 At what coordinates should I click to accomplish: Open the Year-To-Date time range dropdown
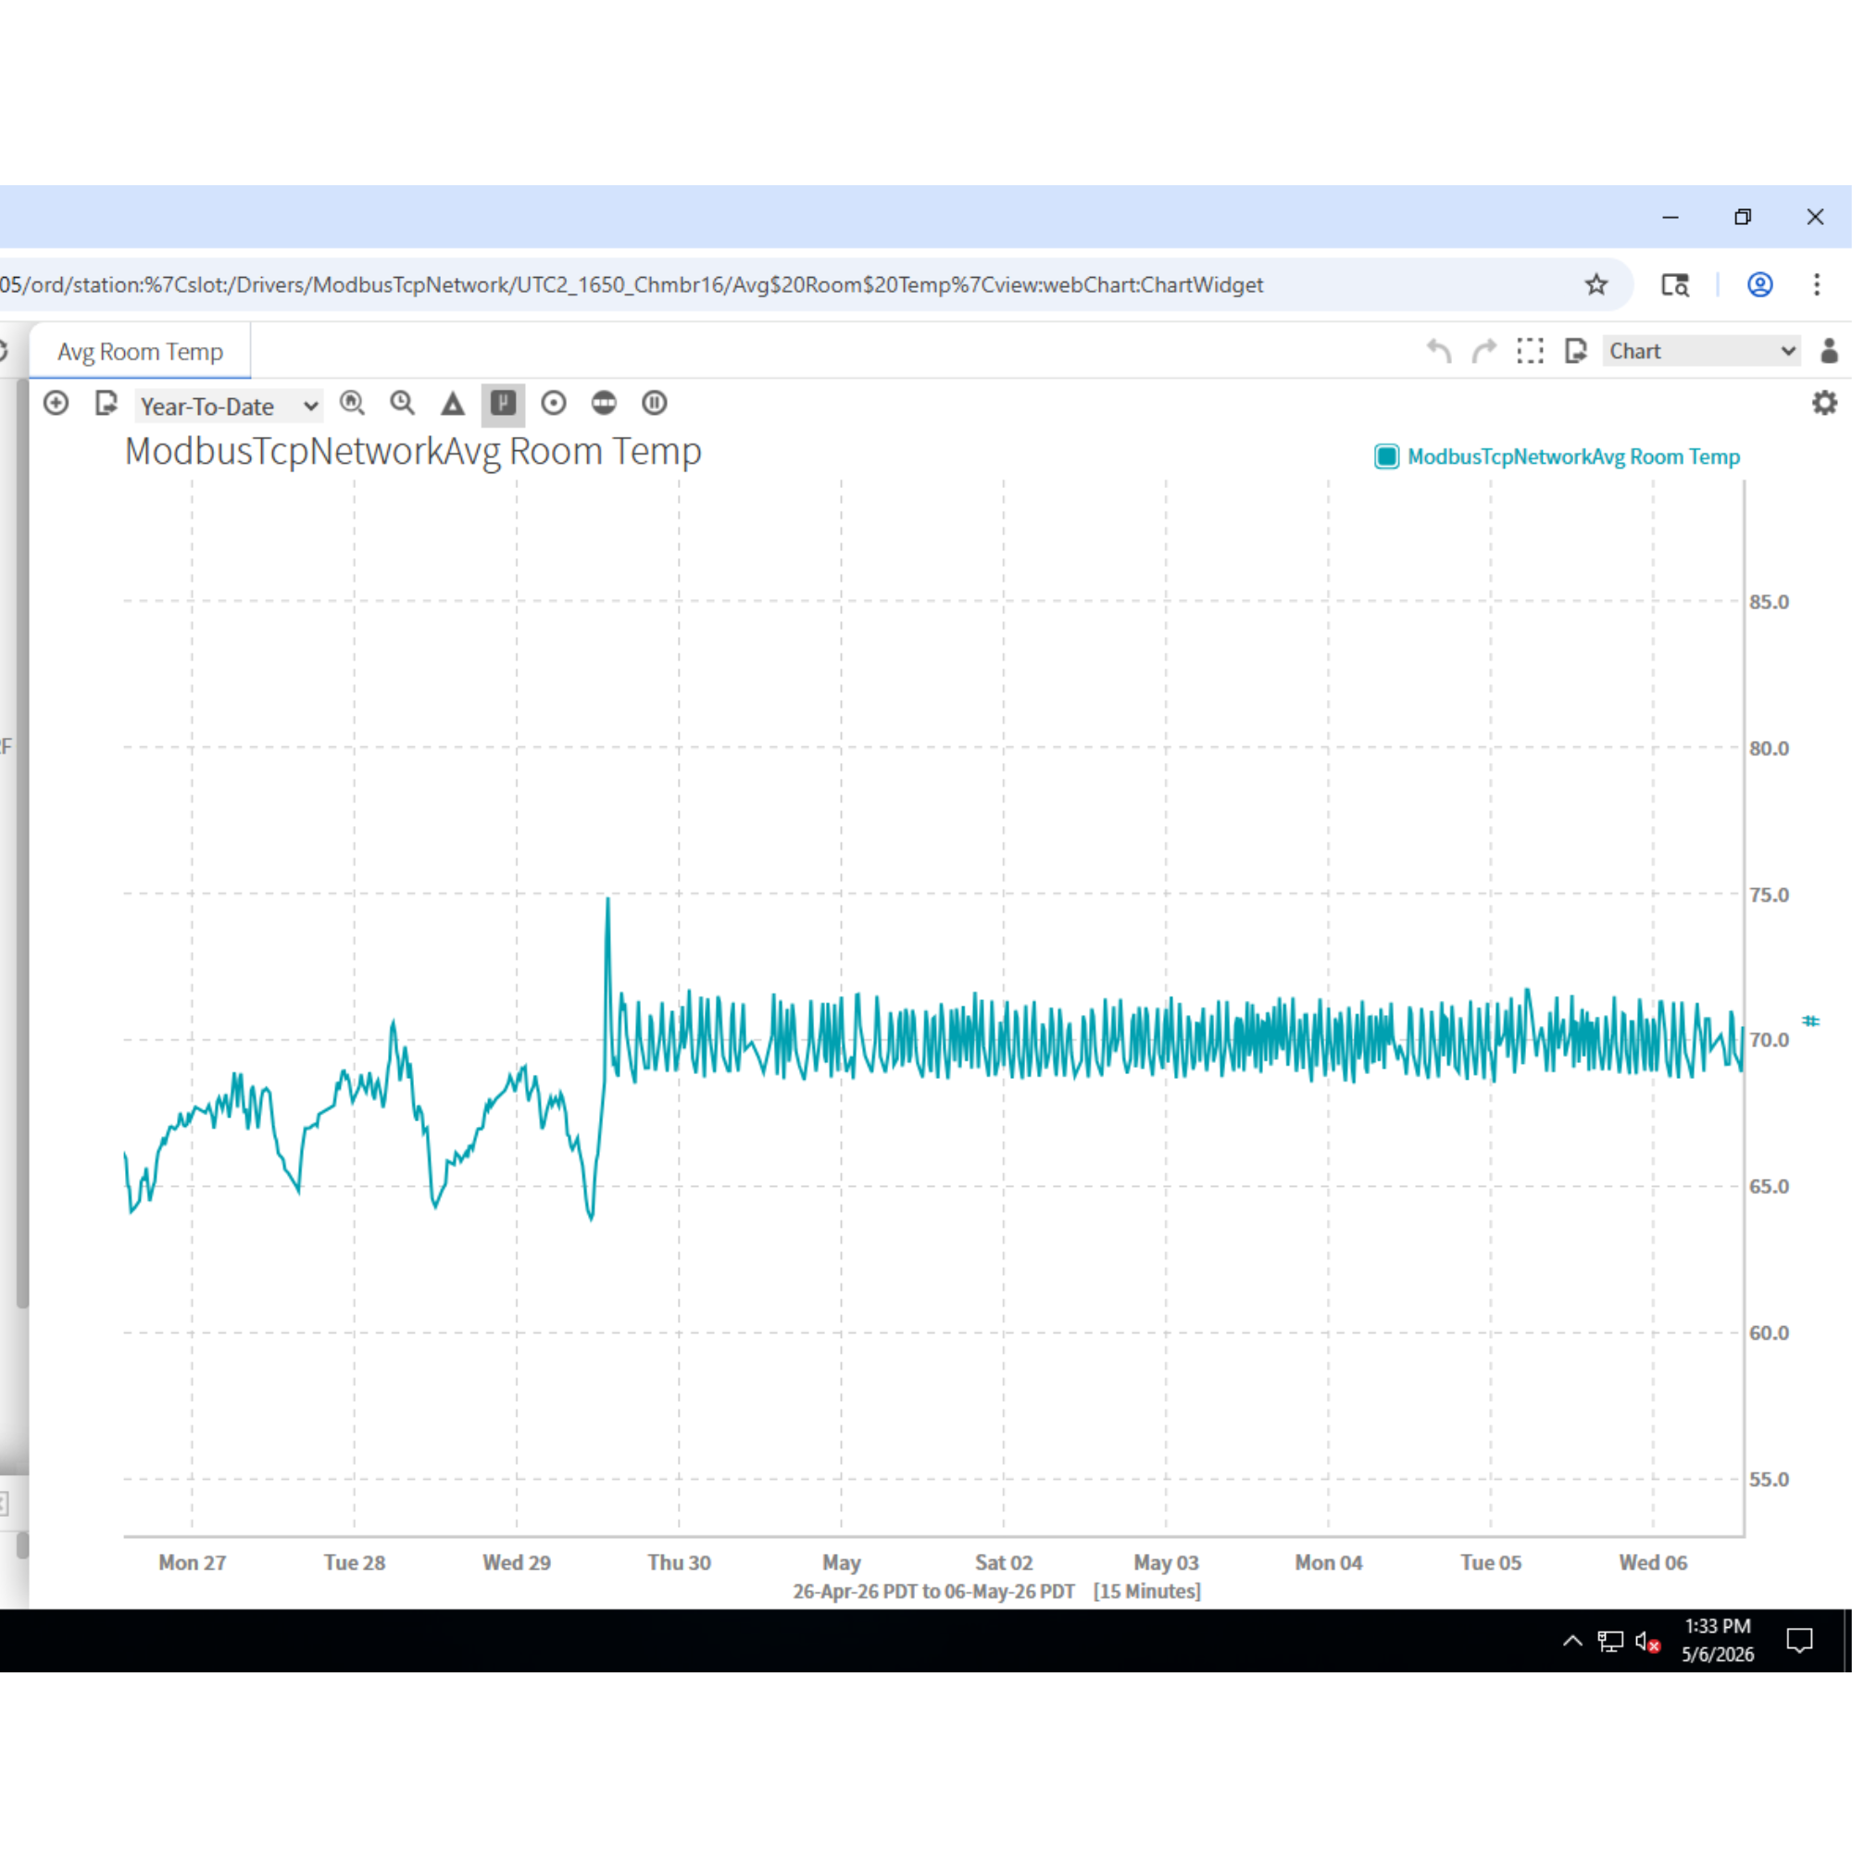(x=229, y=406)
